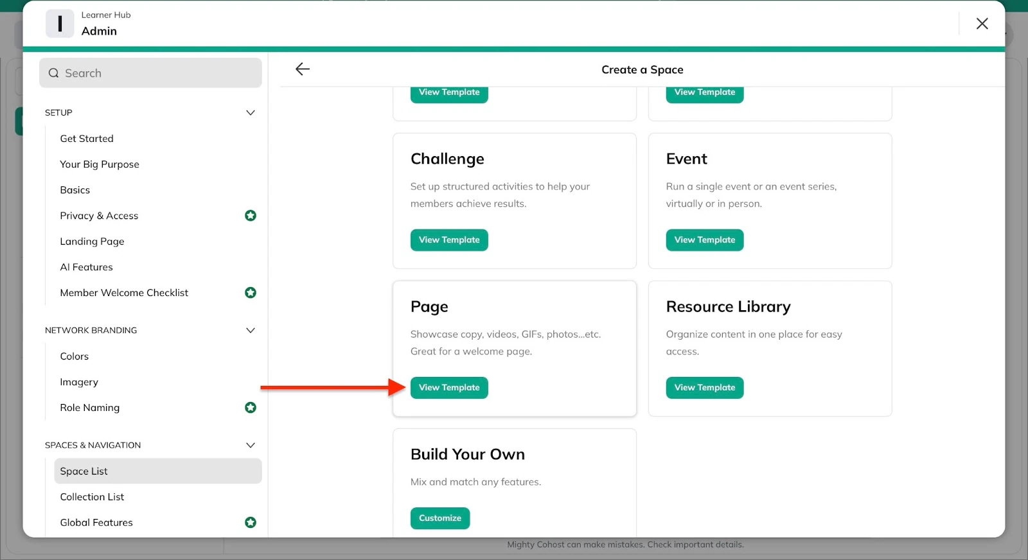
Task: Close the Admin panel with the X
Action: 982,24
